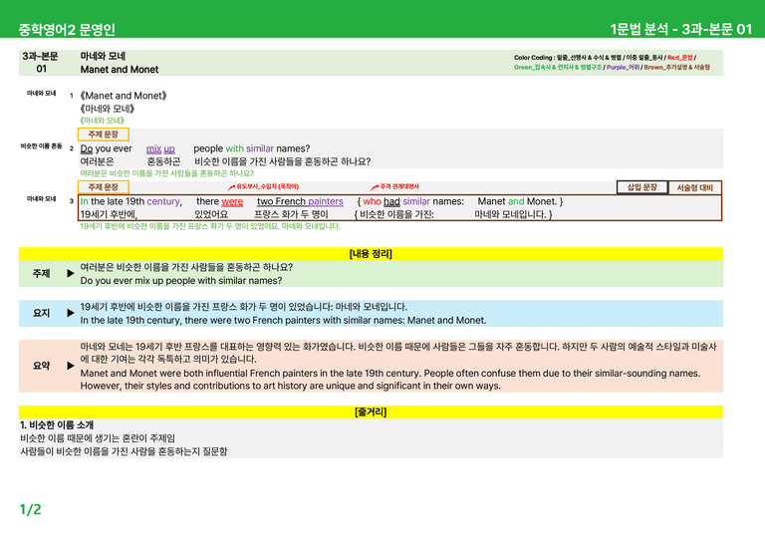Click the heading 1. 비슷한 이름 소개
This screenshot has height=541, width=765.
click(57, 425)
